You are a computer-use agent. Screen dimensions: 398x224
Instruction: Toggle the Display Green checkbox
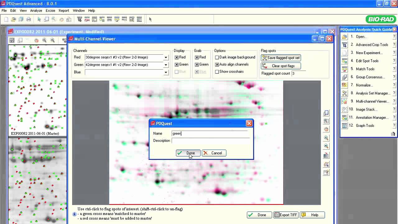pyautogui.click(x=177, y=64)
